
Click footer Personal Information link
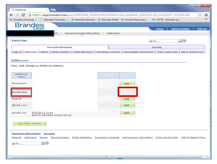pyautogui.click(x=26, y=134)
